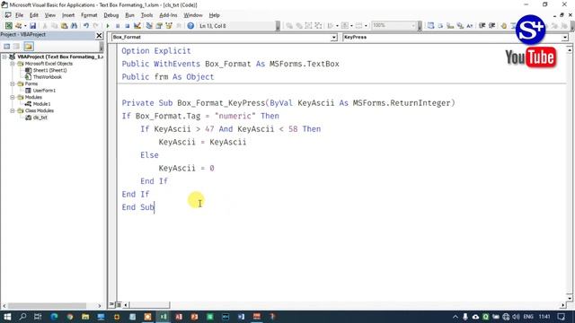Open taskbar Search magnifier
The width and height of the screenshot is (575, 323).
click(22, 317)
